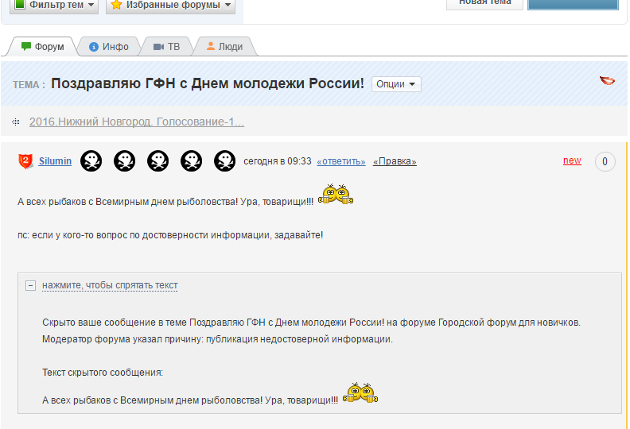Click the dotted icon before the Голосование link
Viewport: 630px width, 429px height.
click(16, 122)
